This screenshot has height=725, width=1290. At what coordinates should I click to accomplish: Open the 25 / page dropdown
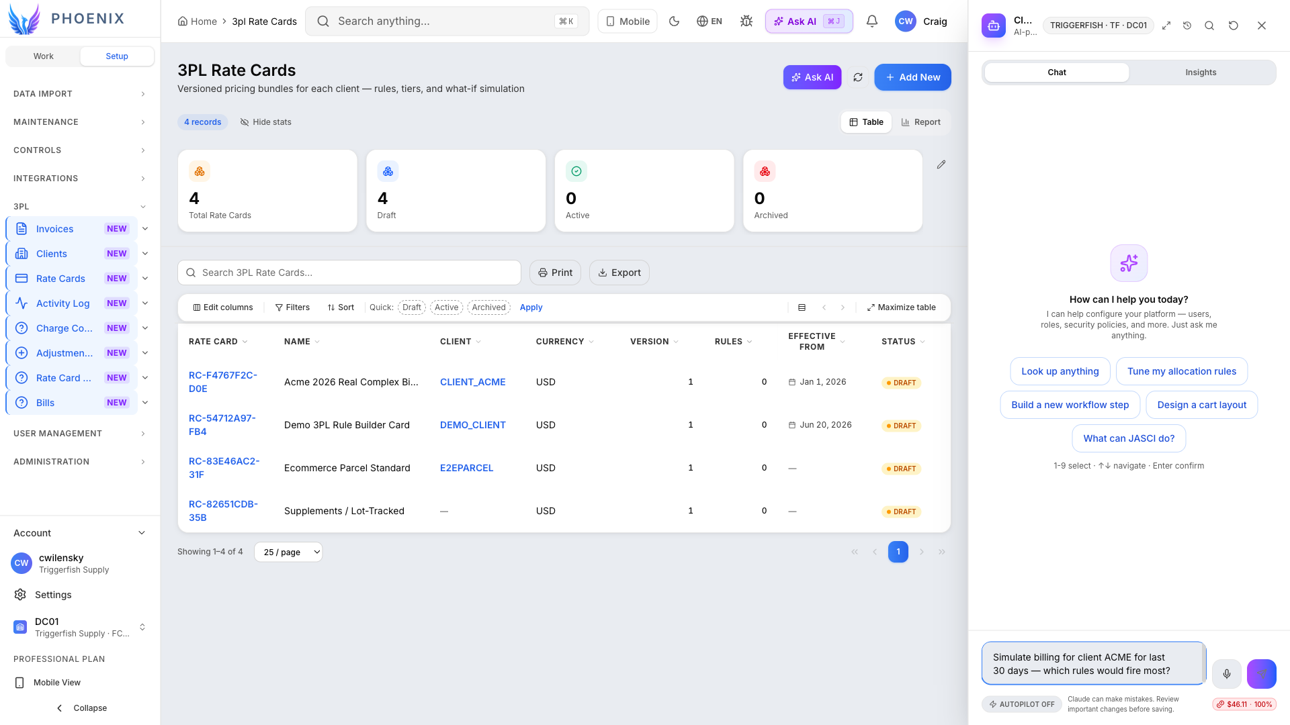288,552
